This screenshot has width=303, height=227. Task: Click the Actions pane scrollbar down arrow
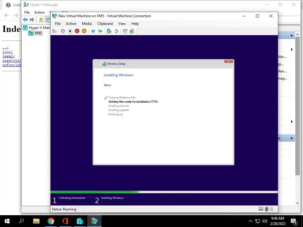pos(298,203)
